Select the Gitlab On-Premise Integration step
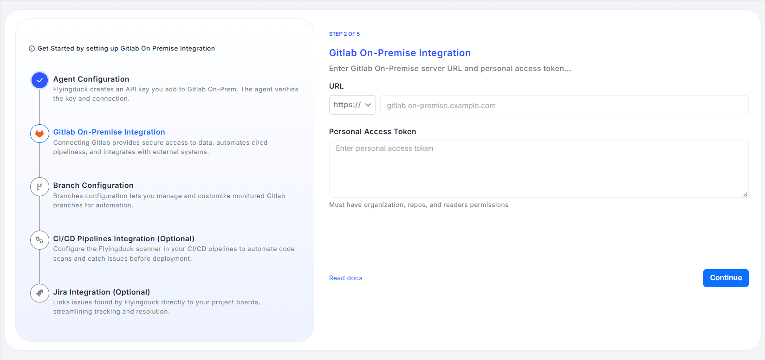 (x=109, y=132)
